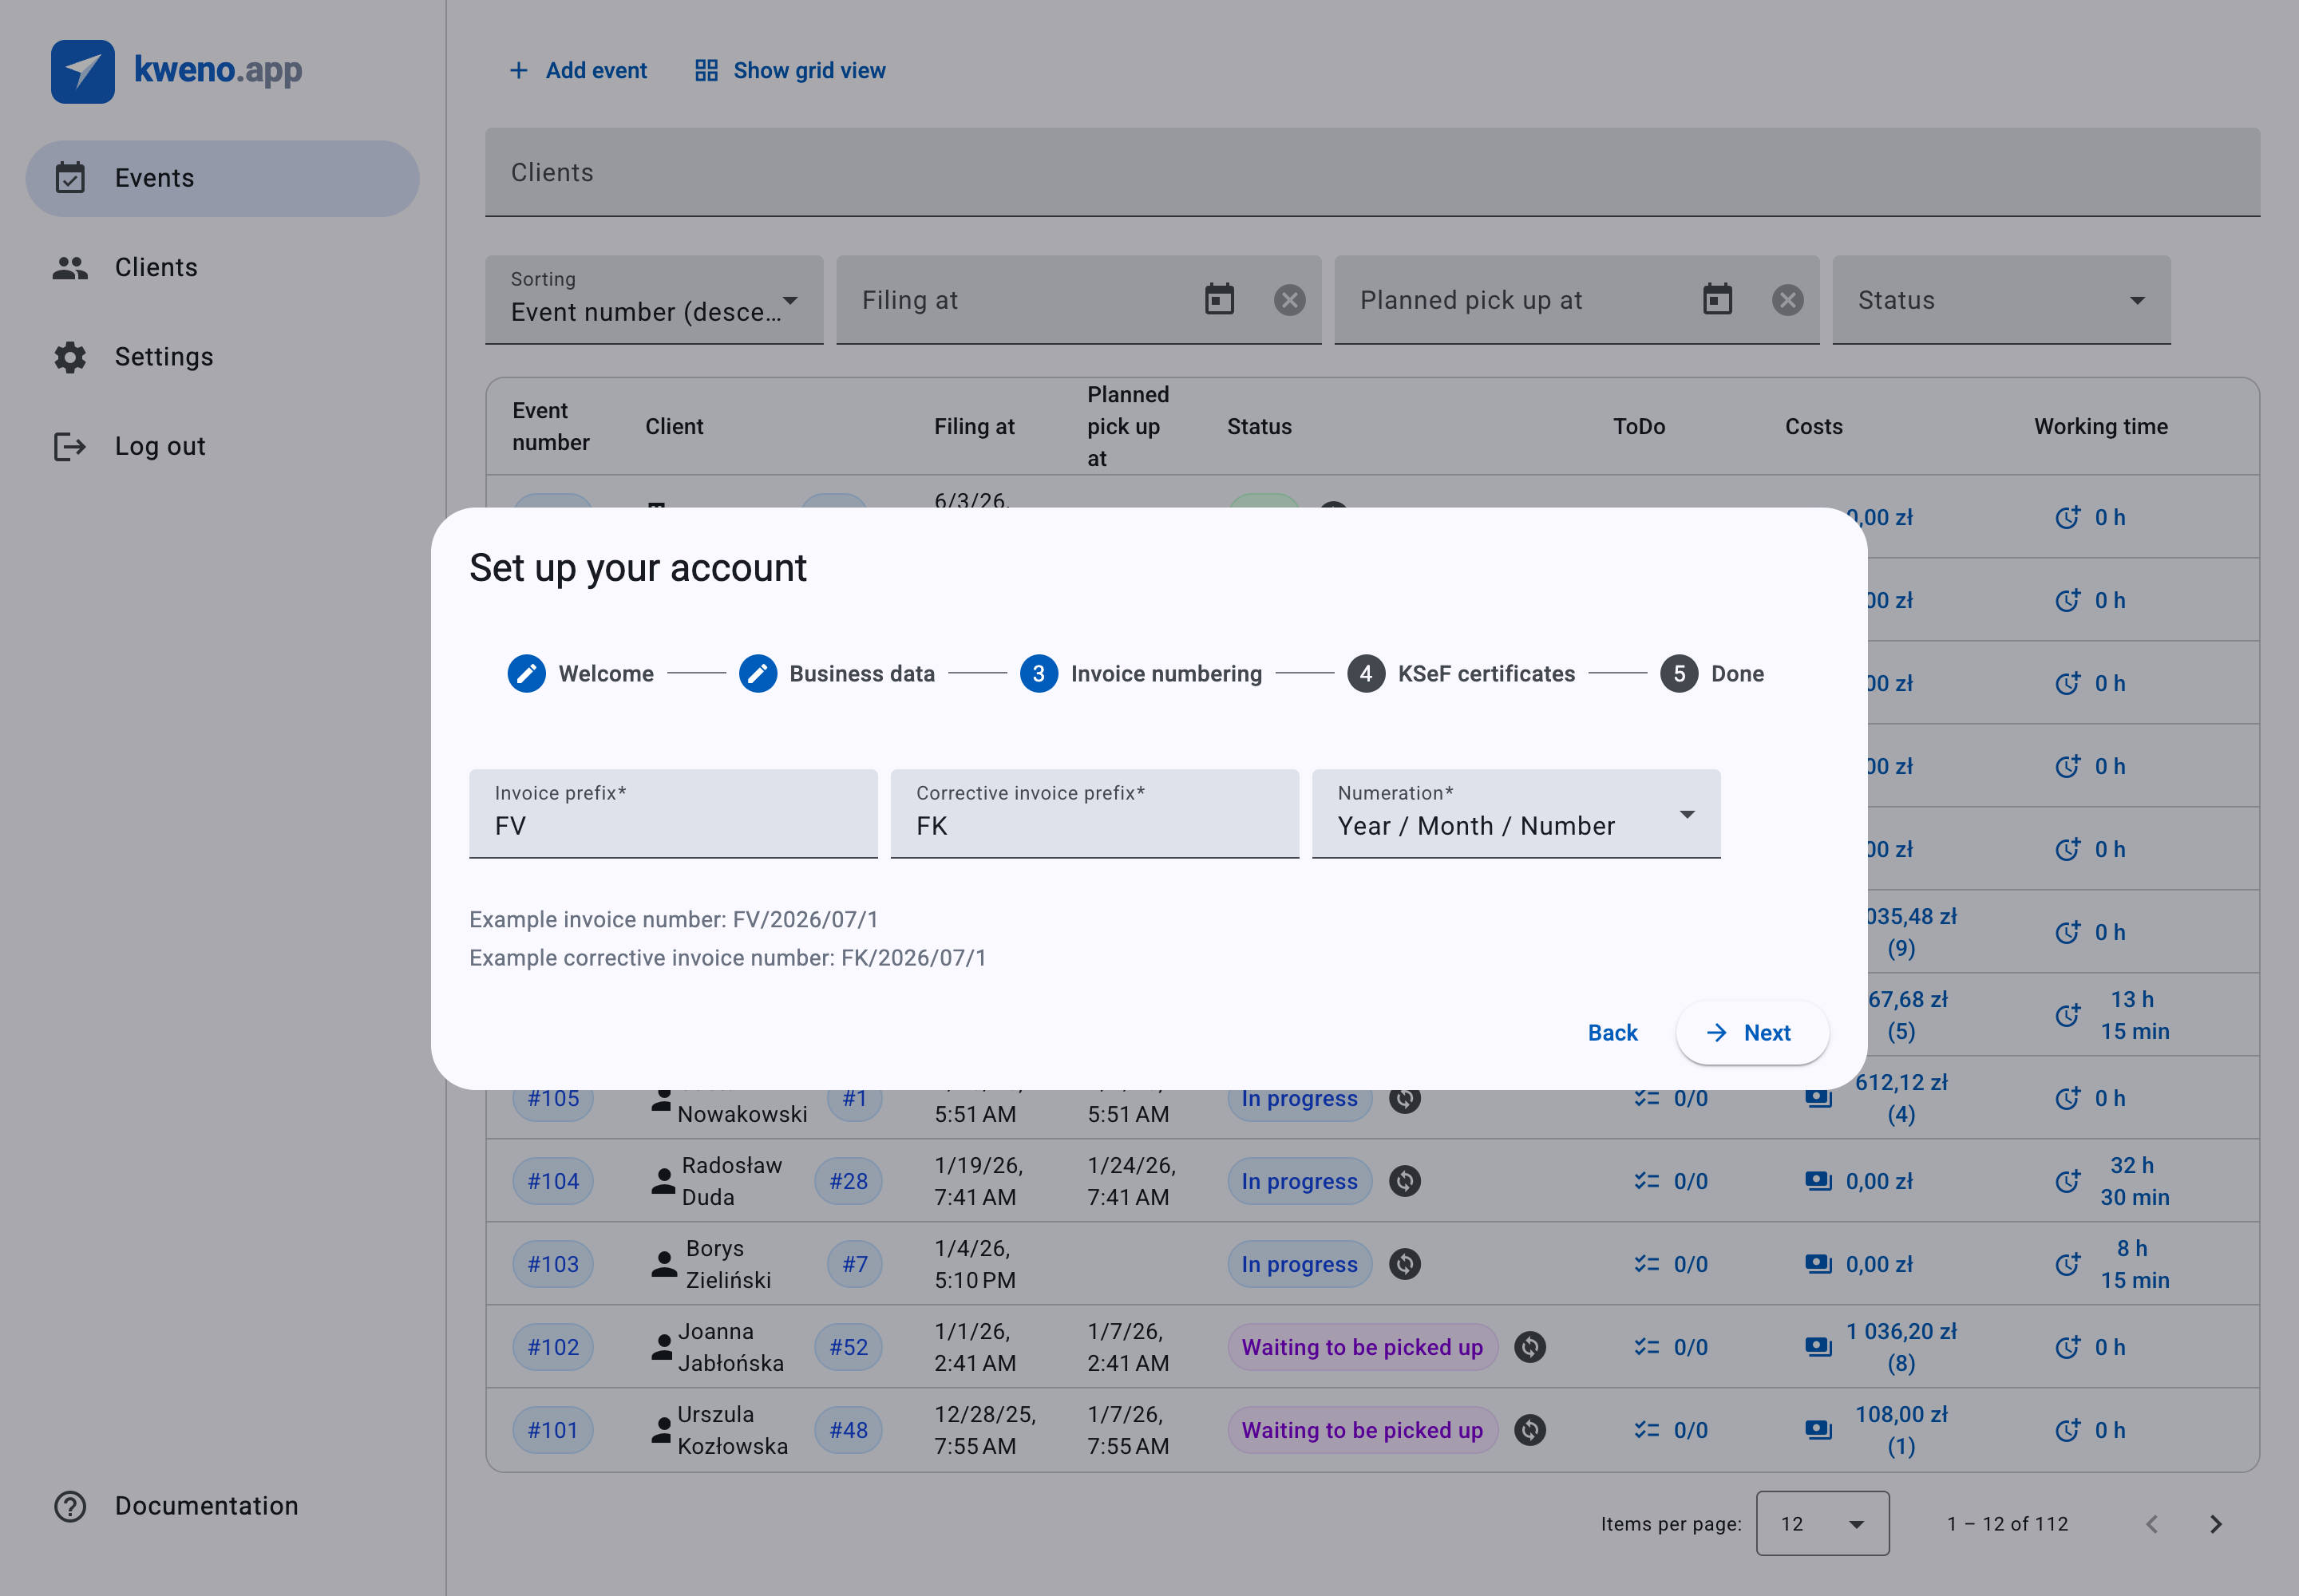Go to the Business data step
Image resolution: width=2299 pixels, height=1596 pixels.
(837, 674)
